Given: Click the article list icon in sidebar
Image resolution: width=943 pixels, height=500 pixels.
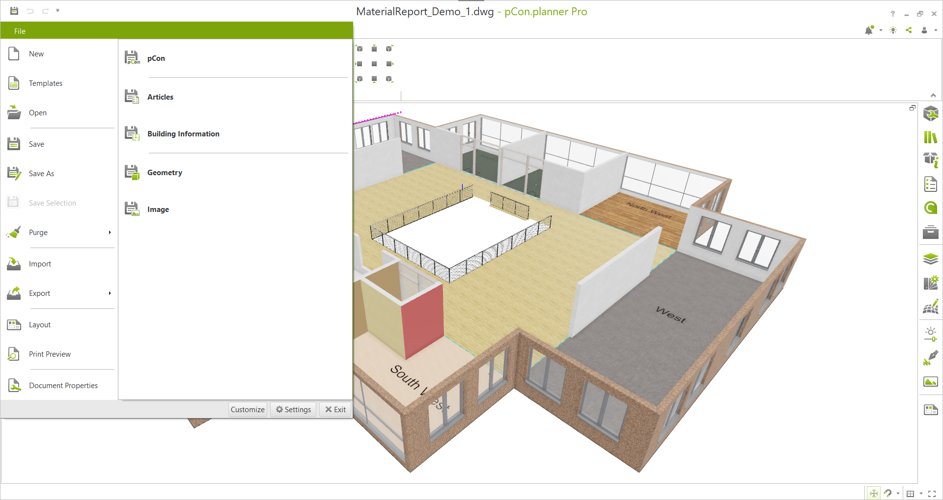Looking at the screenshot, I should (x=931, y=184).
